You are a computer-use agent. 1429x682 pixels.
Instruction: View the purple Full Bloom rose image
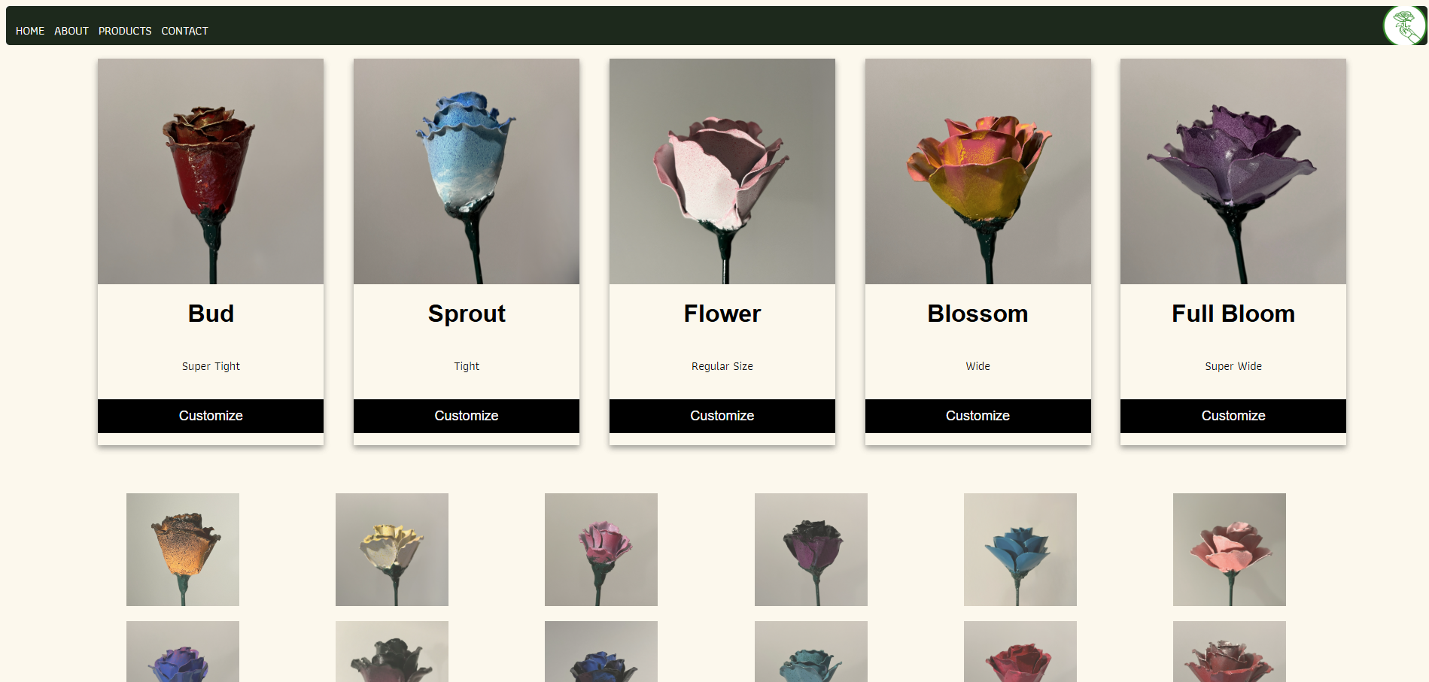click(1233, 171)
